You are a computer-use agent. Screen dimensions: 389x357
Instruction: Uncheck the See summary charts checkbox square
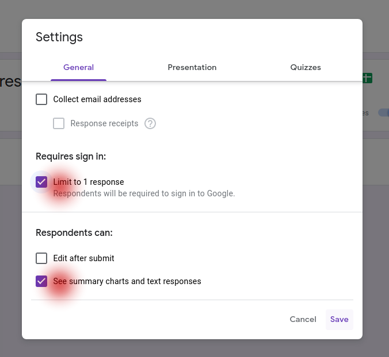[41, 281]
